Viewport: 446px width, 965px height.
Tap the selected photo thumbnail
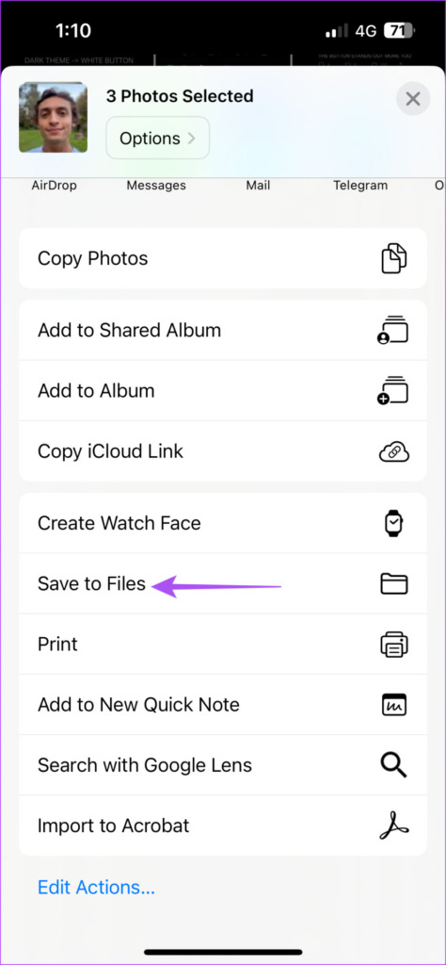pos(53,117)
